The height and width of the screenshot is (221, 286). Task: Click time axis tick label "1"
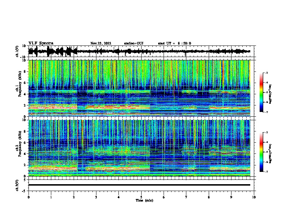pyautogui.click(x=51, y=197)
